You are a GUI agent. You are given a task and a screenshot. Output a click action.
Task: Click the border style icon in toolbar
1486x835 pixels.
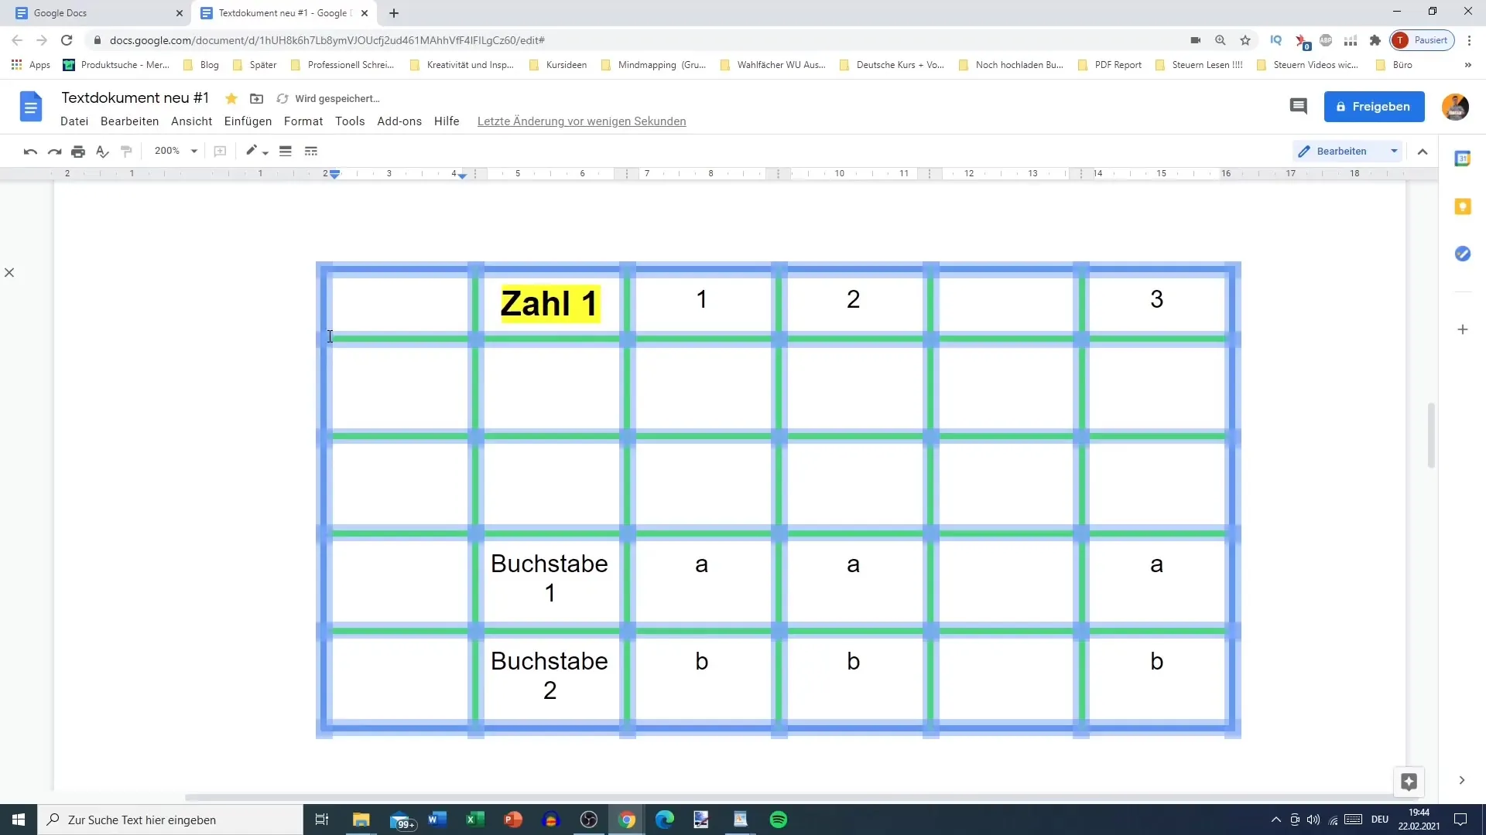(x=311, y=151)
